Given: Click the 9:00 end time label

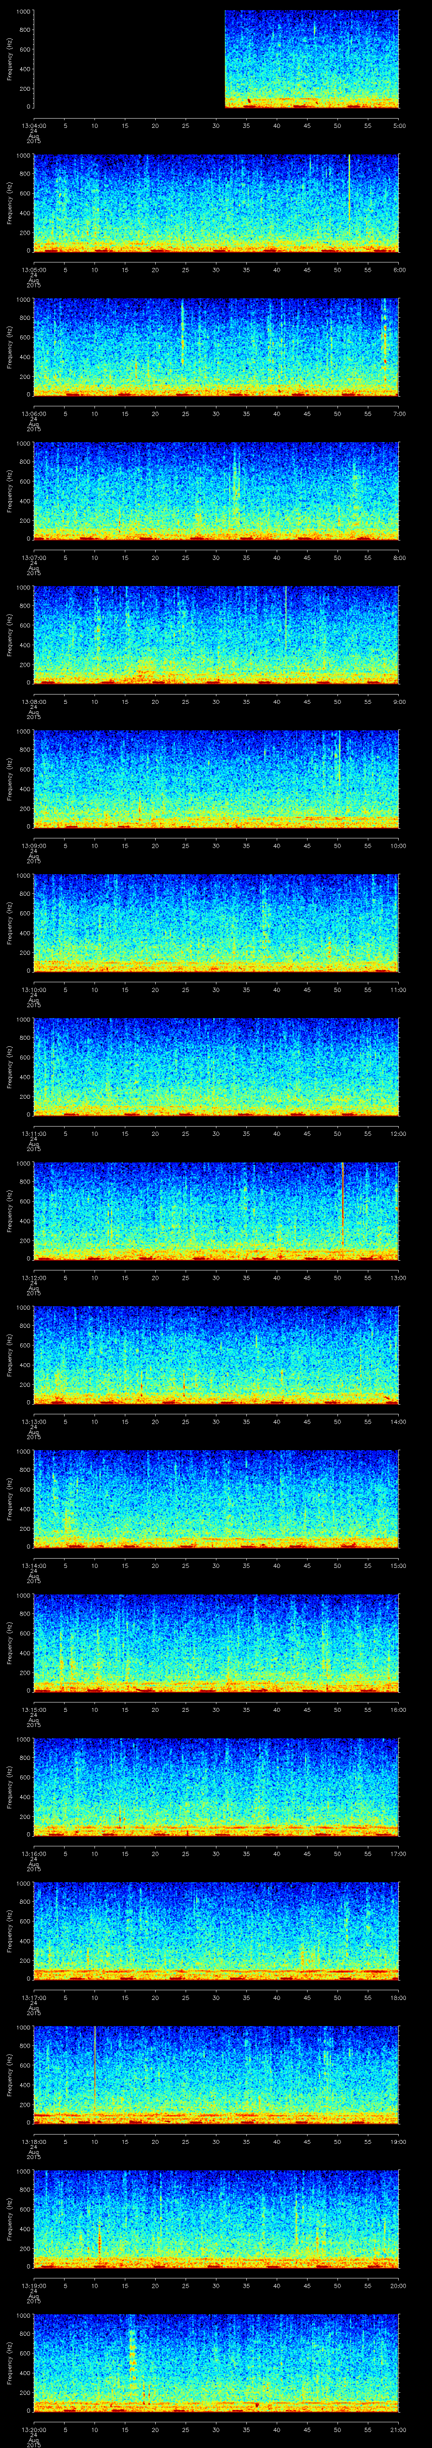Looking at the screenshot, I should pos(399,701).
